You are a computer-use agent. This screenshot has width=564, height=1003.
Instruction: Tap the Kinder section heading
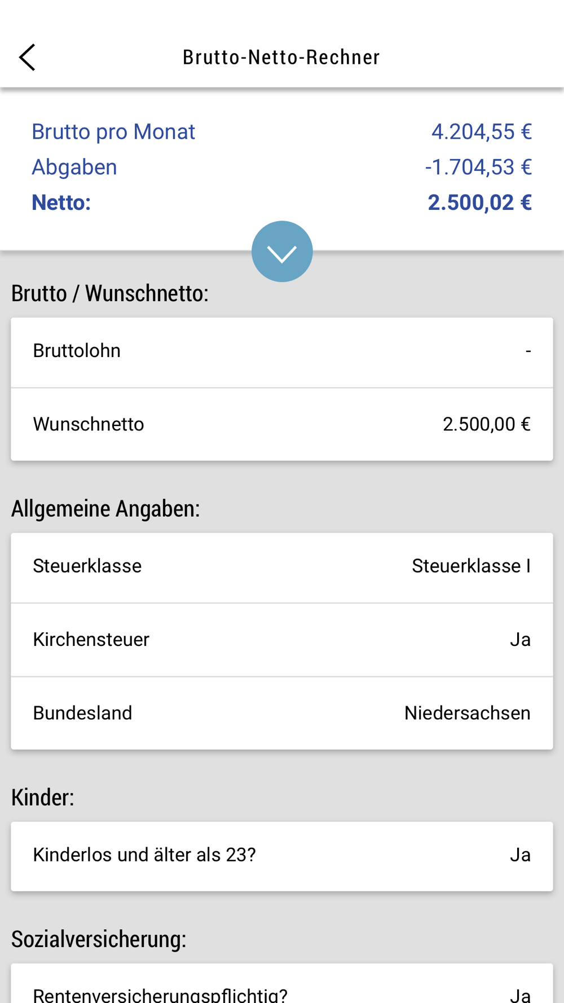(x=43, y=797)
